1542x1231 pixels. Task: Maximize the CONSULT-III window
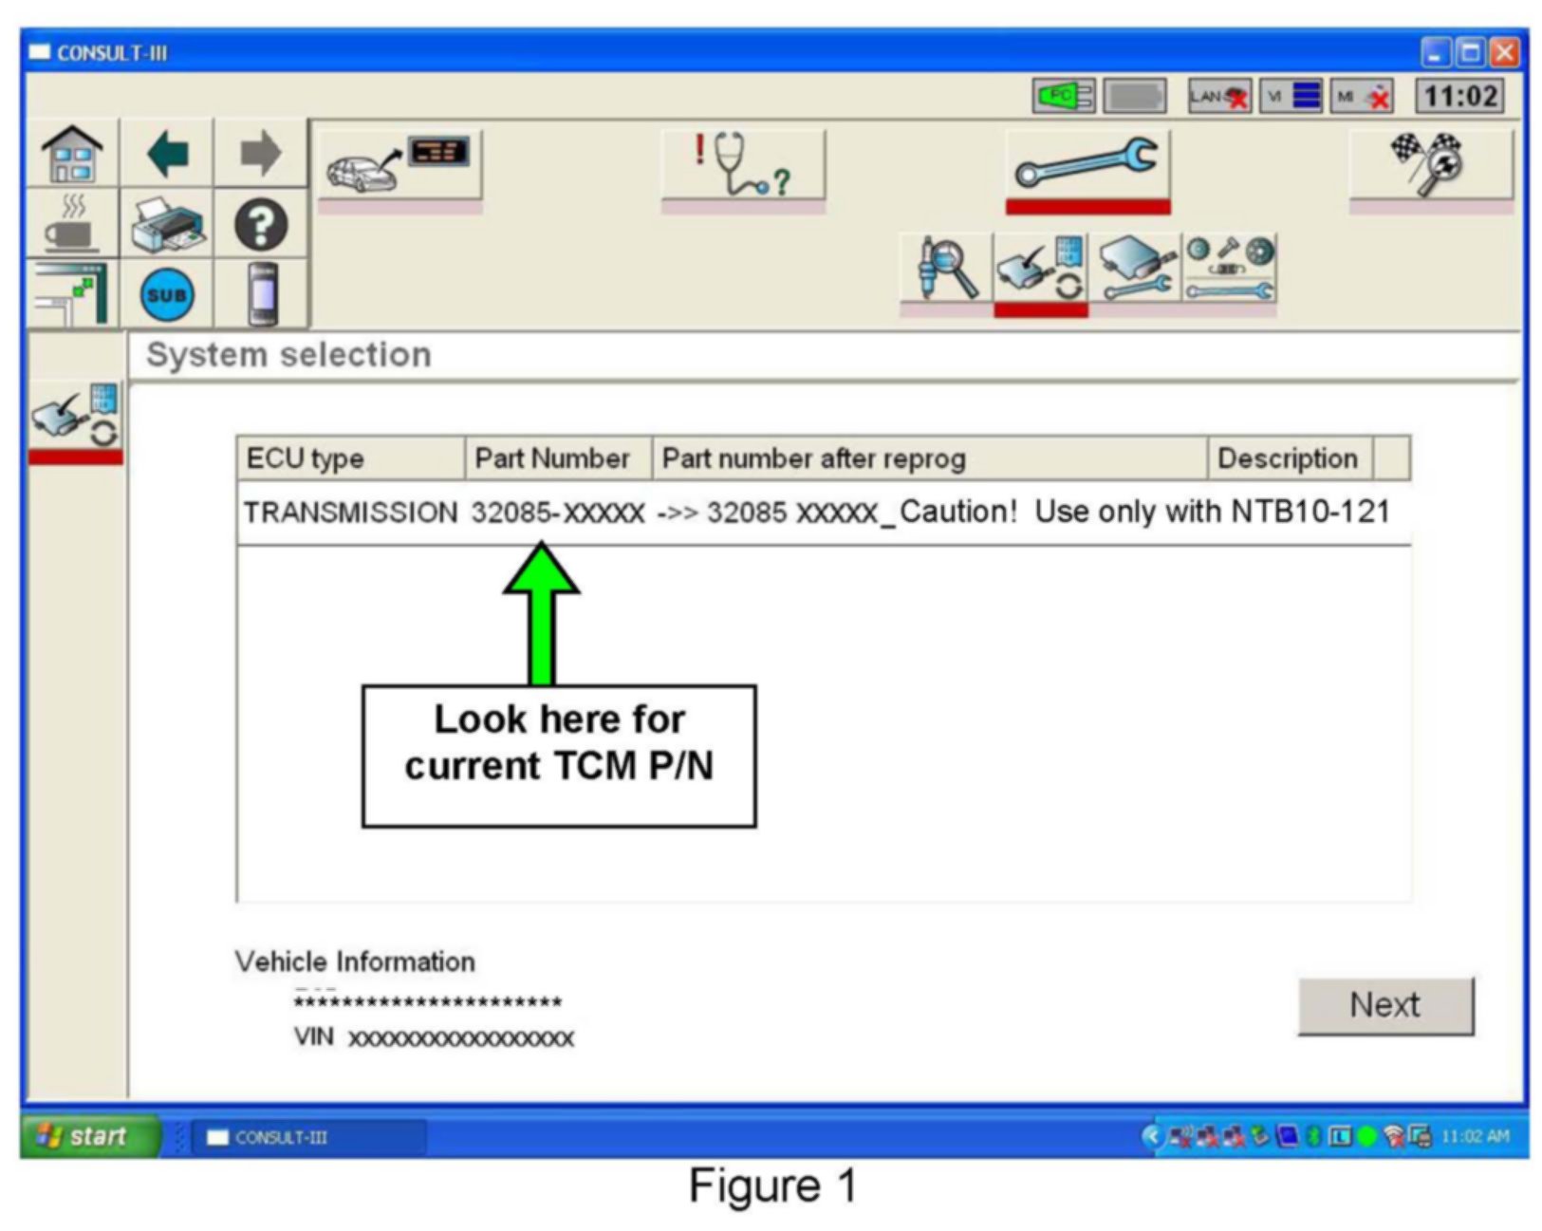pos(1470,52)
